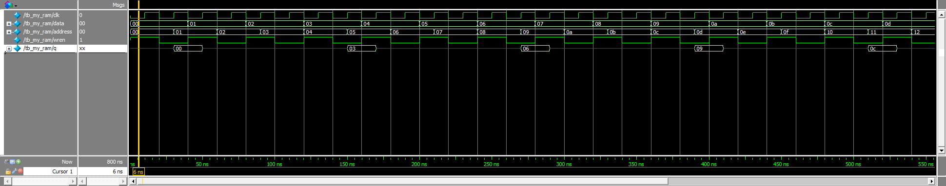
Task: Click the address waveform segment labeled 12
Action: [923, 32]
